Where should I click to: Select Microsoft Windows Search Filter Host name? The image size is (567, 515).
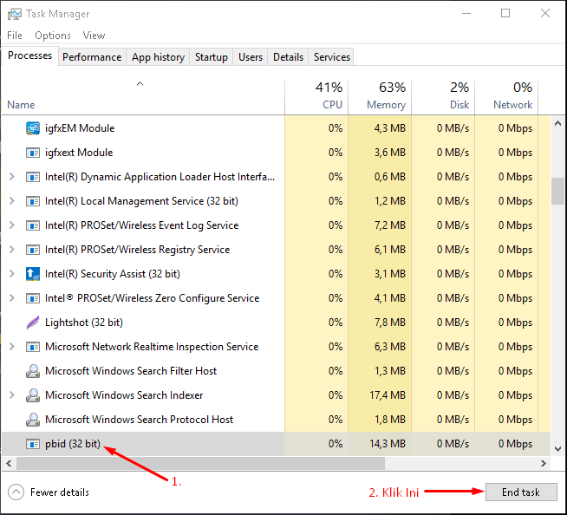[x=131, y=371]
